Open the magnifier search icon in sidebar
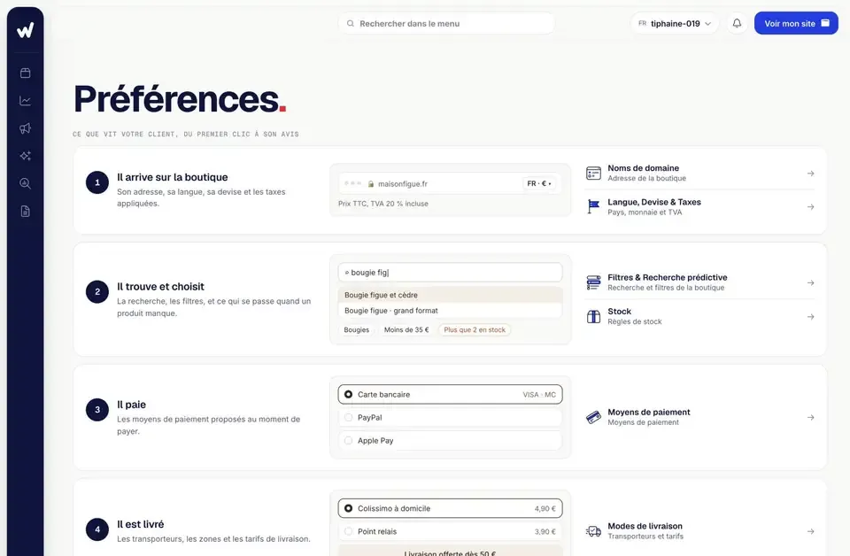This screenshot has width=850, height=556. (x=25, y=183)
